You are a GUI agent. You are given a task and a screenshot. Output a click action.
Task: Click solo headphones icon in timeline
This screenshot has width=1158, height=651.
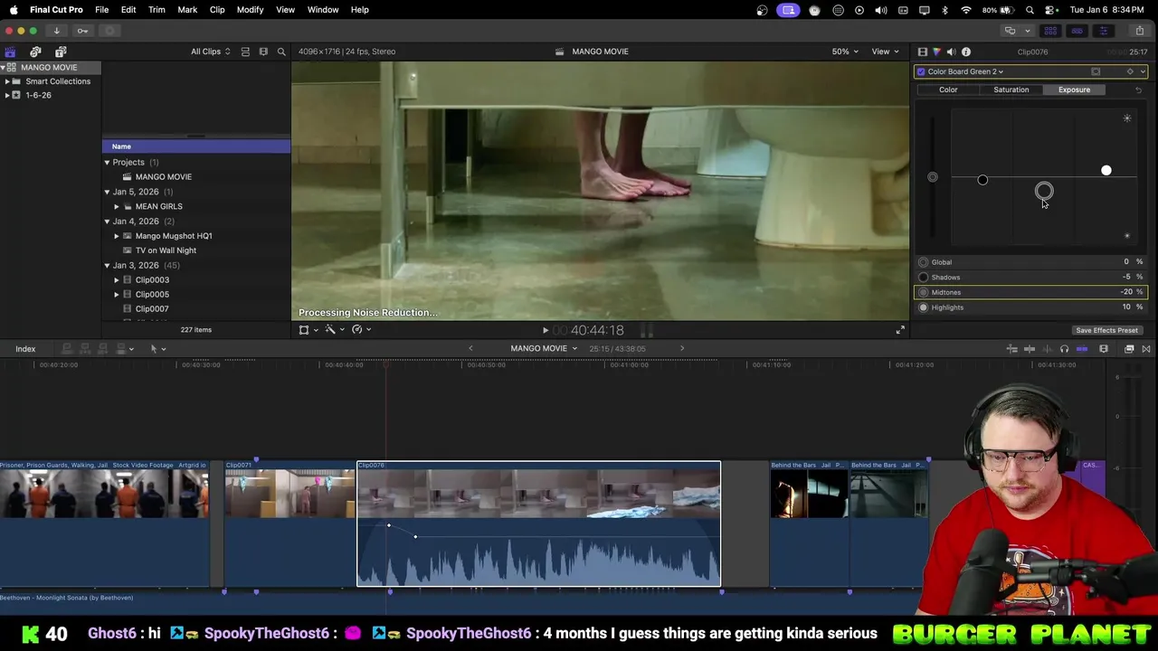pos(1064,349)
